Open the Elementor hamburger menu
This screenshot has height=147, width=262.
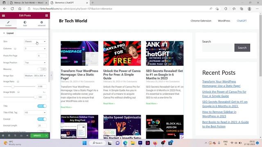[x=3, y=16]
